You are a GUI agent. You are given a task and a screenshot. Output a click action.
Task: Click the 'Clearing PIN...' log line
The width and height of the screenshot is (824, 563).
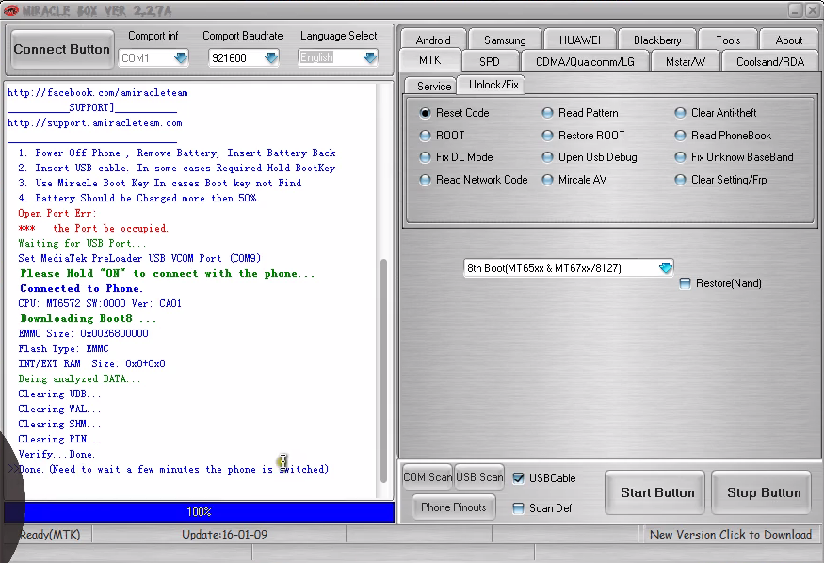point(59,439)
